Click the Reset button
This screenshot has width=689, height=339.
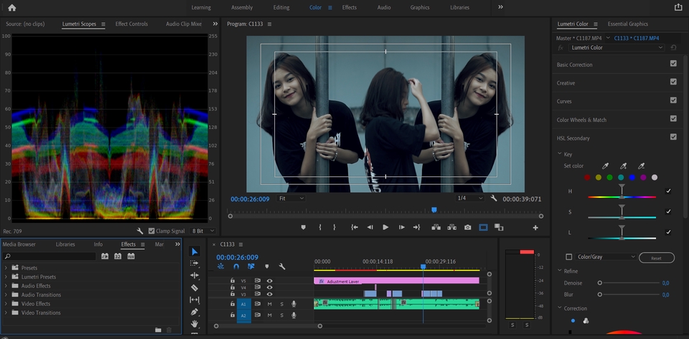pos(656,258)
